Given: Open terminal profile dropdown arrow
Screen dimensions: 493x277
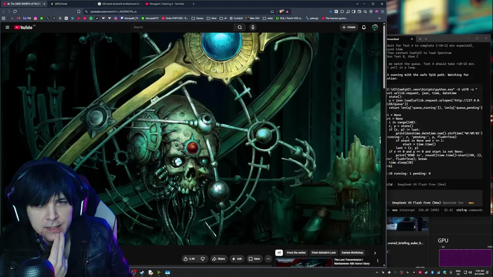Looking at the screenshot, I should [x=426, y=39].
